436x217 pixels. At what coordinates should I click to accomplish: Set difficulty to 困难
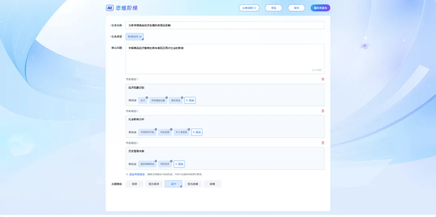tap(212, 184)
